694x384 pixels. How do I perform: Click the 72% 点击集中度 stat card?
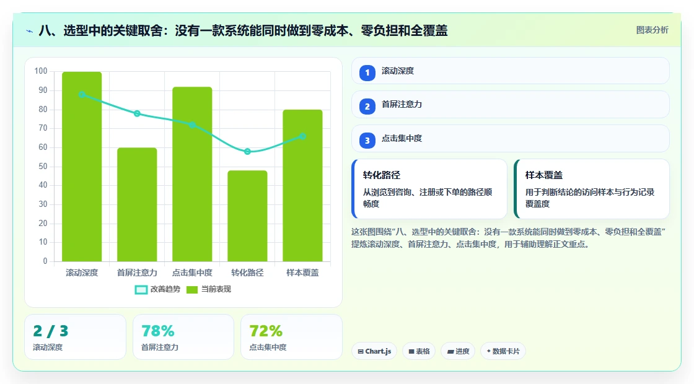coord(291,337)
